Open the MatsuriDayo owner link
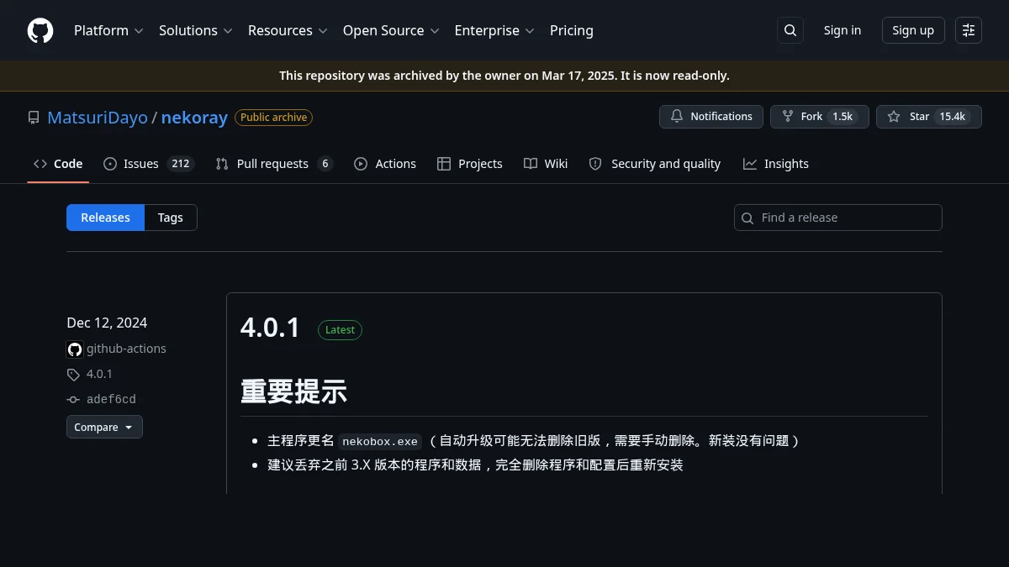 pyautogui.click(x=98, y=118)
